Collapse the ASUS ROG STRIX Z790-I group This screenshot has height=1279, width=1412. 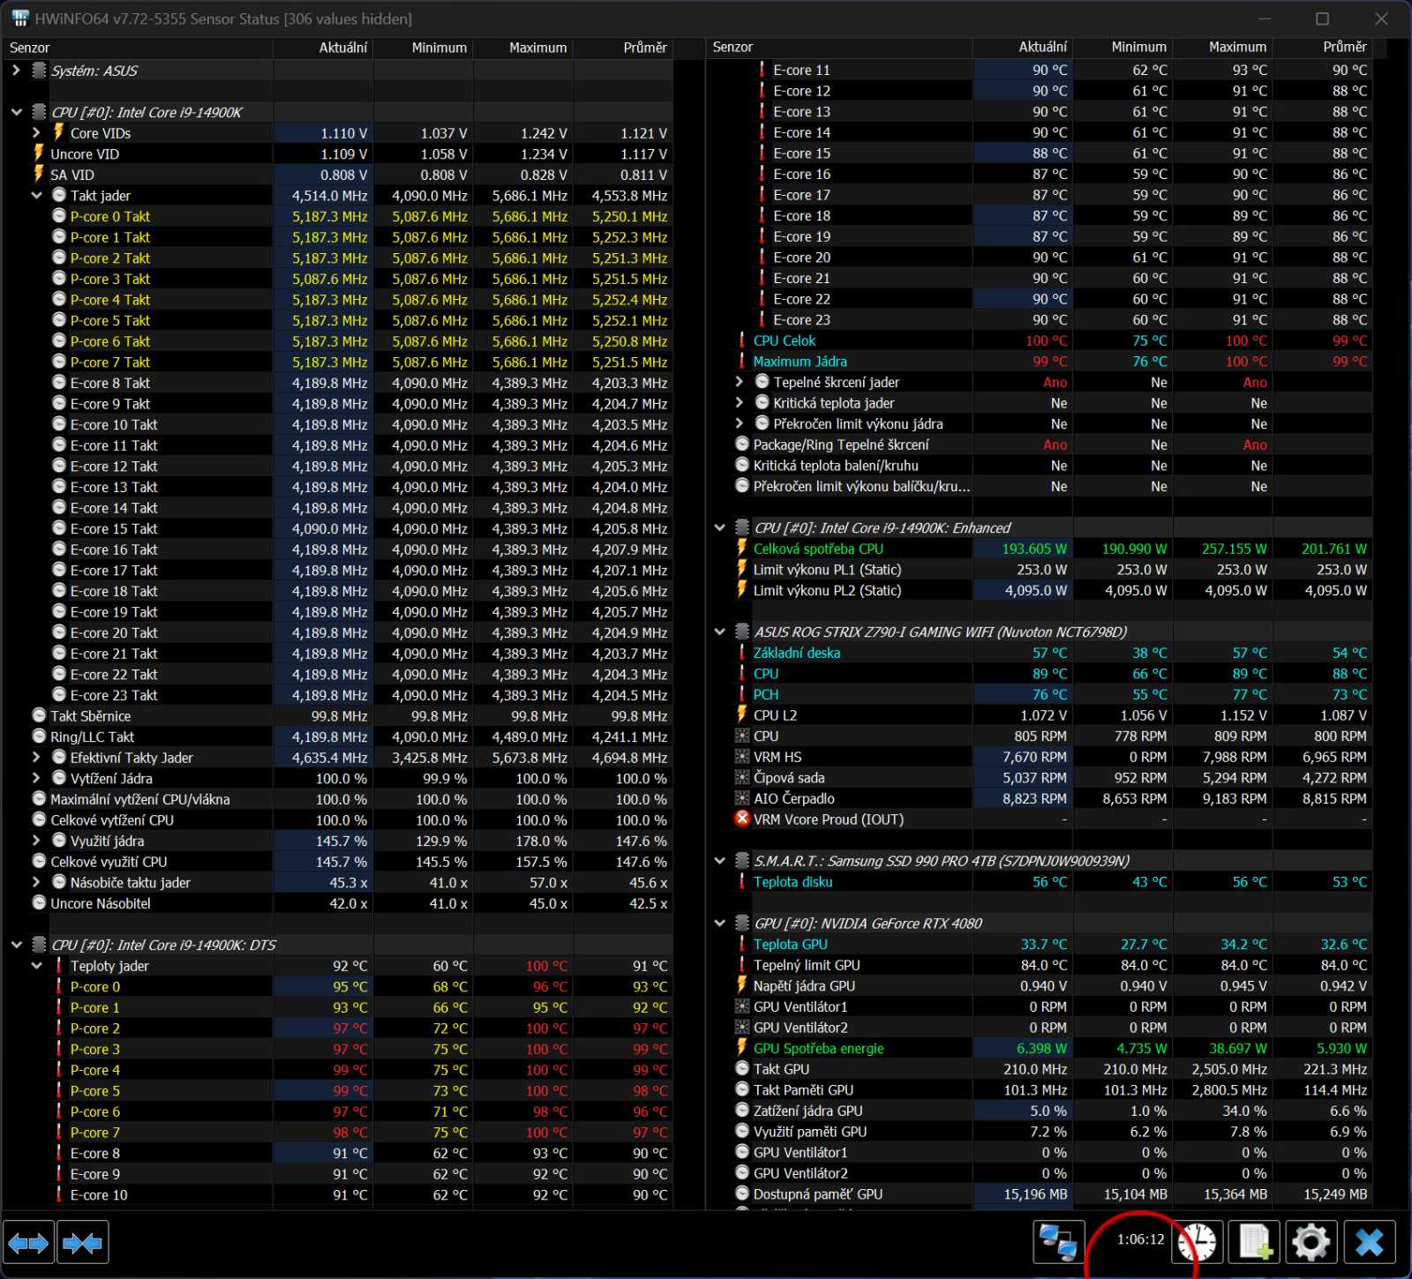click(x=719, y=632)
